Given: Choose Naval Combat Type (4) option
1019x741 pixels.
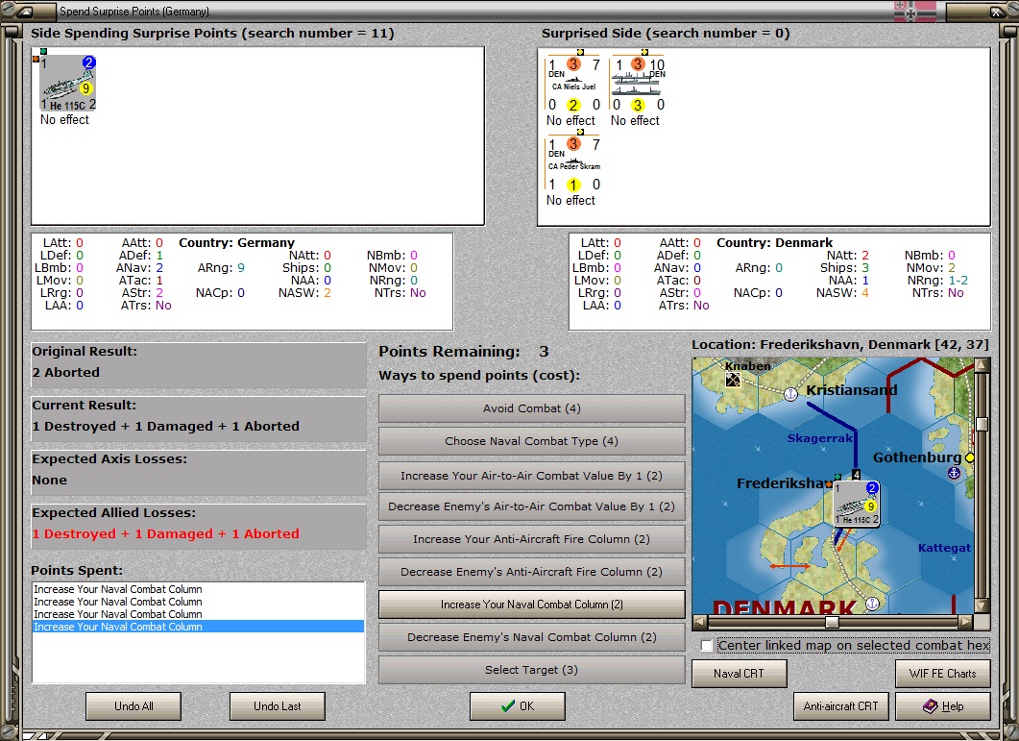Looking at the screenshot, I should click(532, 441).
